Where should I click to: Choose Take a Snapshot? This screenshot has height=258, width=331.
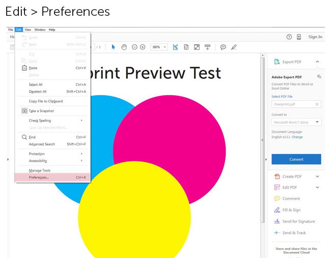tap(52, 111)
